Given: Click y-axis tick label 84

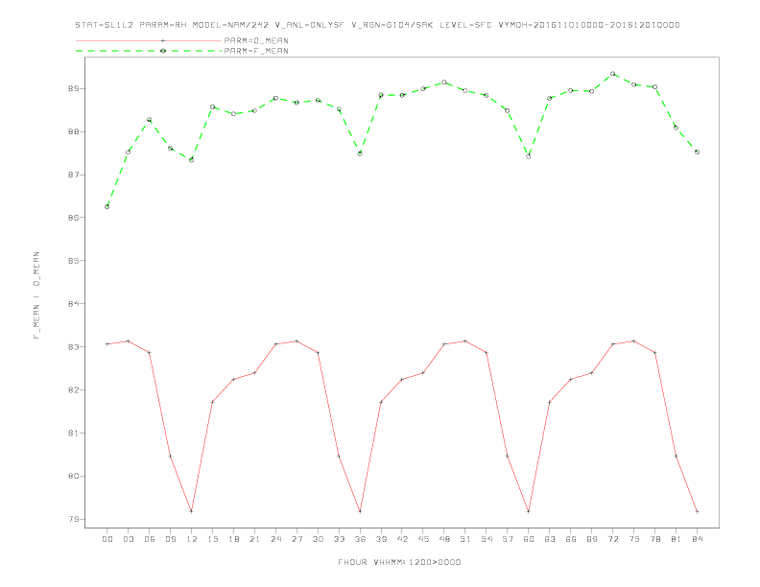Looking at the screenshot, I should (76, 304).
